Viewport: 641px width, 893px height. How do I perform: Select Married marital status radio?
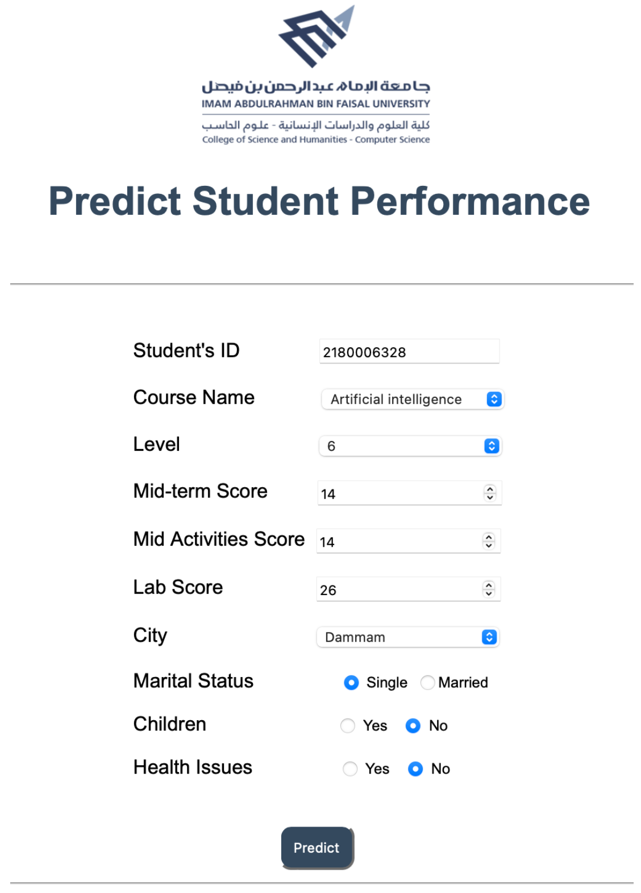pyautogui.click(x=427, y=682)
